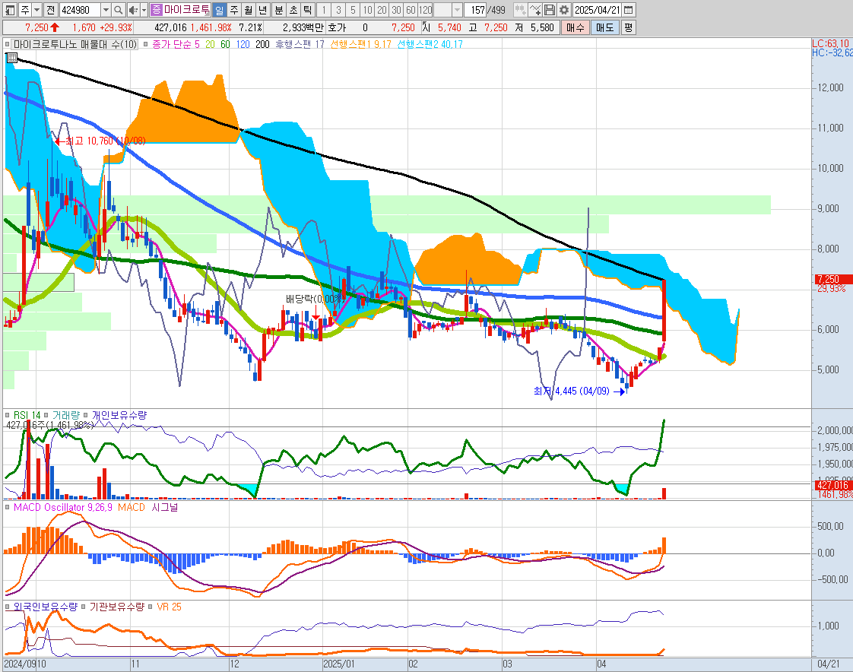Open the stock search magnifier icon

tap(118, 10)
